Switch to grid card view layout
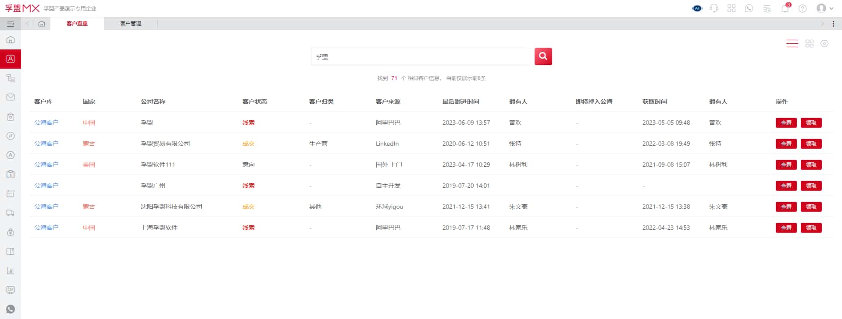This screenshot has width=842, height=319. (x=810, y=43)
